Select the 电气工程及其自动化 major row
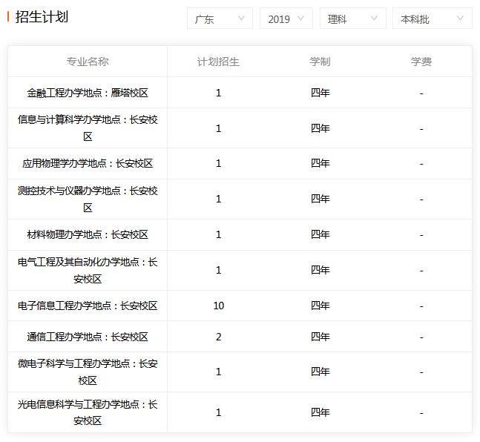 pyautogui.click(x=240, y=270)
